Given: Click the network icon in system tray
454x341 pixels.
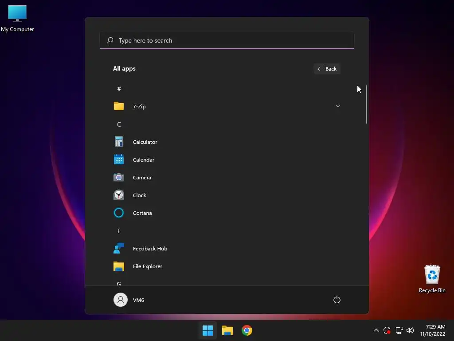Looking at the screenshot, I should click(399, 330).
